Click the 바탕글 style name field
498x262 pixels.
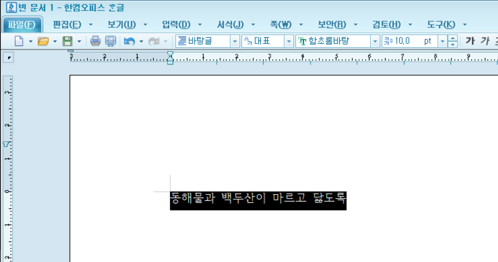[x=203, y=41]
